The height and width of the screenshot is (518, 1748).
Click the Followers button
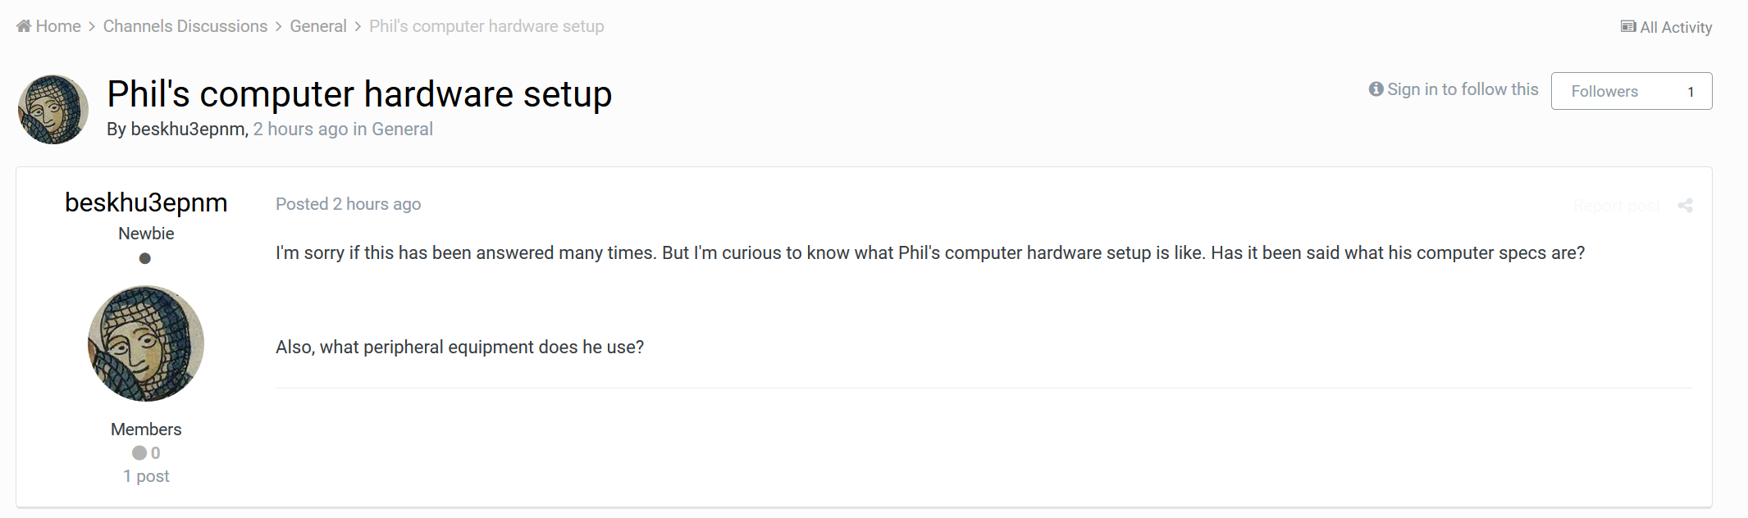tap(1632, 91)
